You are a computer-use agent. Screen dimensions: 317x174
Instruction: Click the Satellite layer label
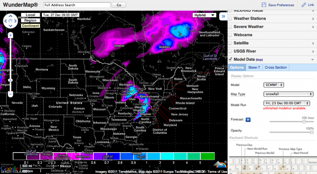[x=241, y=43]
